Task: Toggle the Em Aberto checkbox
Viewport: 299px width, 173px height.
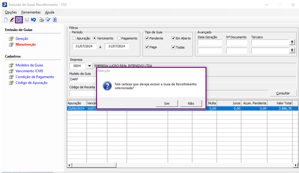Action: click(x=173, y=38)
